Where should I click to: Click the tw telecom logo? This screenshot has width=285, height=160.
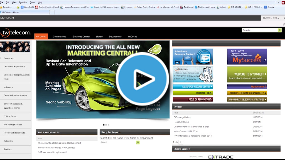16,33
